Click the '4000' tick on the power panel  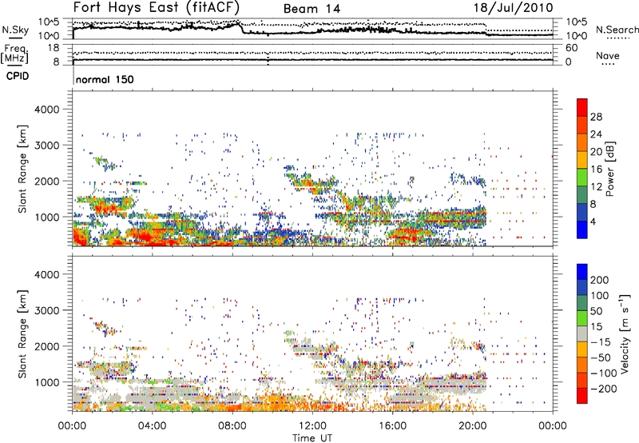[46, 110]
